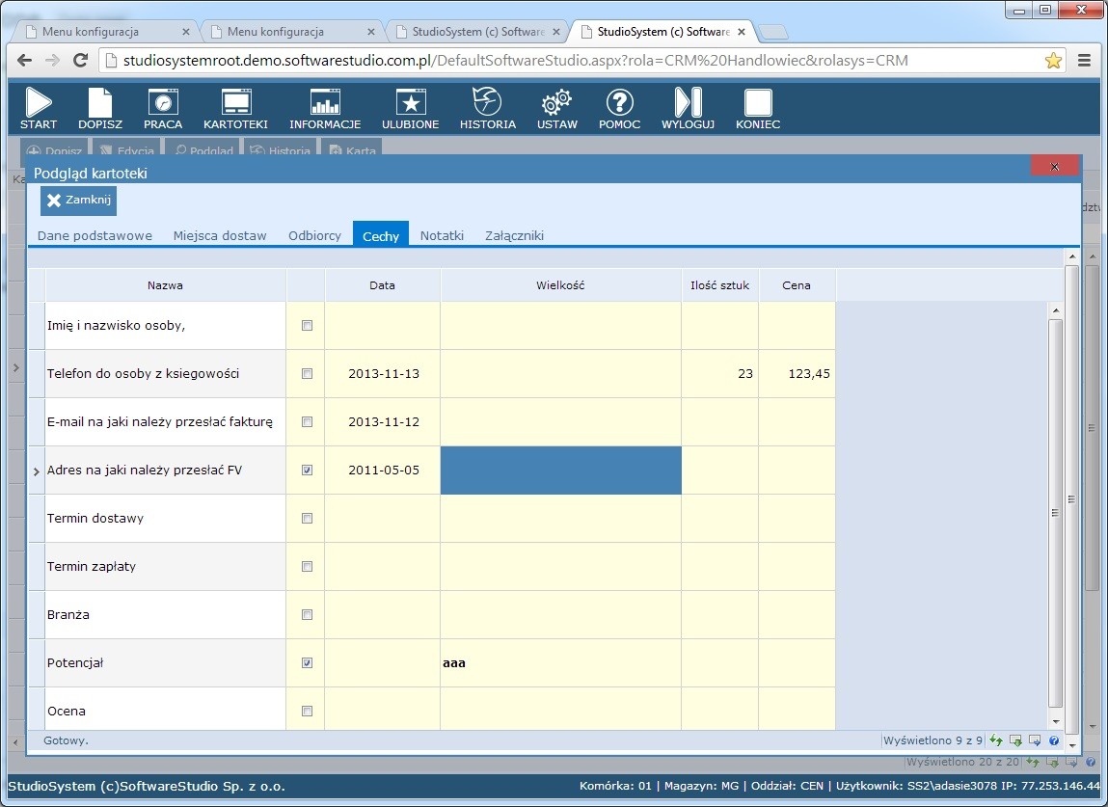Click the grid vertical scrollbar thumb
1108x807 pixels.
(1056, 513)
